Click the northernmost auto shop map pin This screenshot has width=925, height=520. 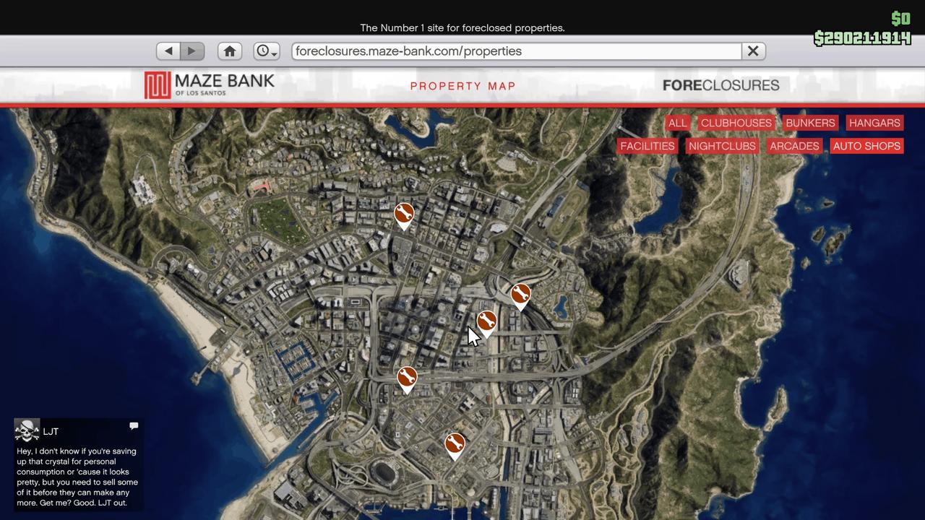point(403,214)
